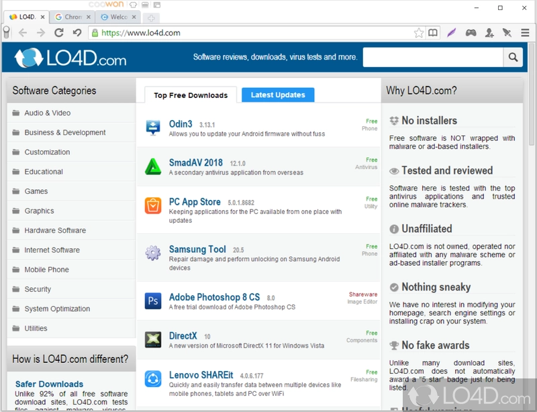Click the mouse gesture toolbar icon
This screenshot has height=412, width=537.
(x=507, y=33)
